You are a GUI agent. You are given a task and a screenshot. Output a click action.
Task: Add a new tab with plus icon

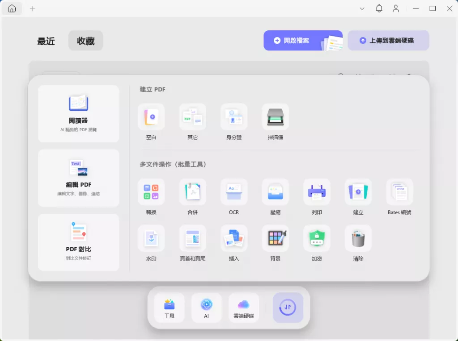(x=32, y=9)
